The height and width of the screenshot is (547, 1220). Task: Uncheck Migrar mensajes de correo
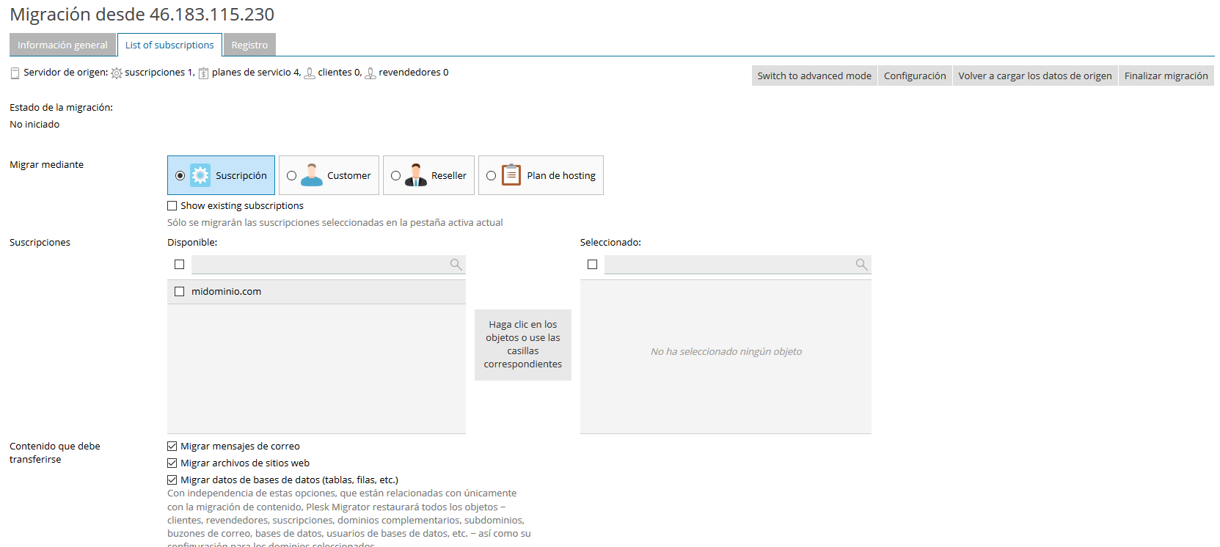point(172,447)
